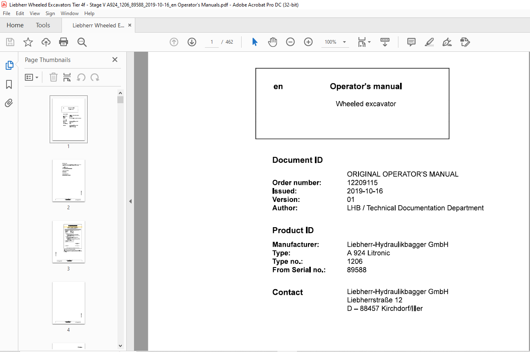Go to the next page using down arrow
Image resolution: width=530 pixels, height=352 pixels.
click(192, 42)
